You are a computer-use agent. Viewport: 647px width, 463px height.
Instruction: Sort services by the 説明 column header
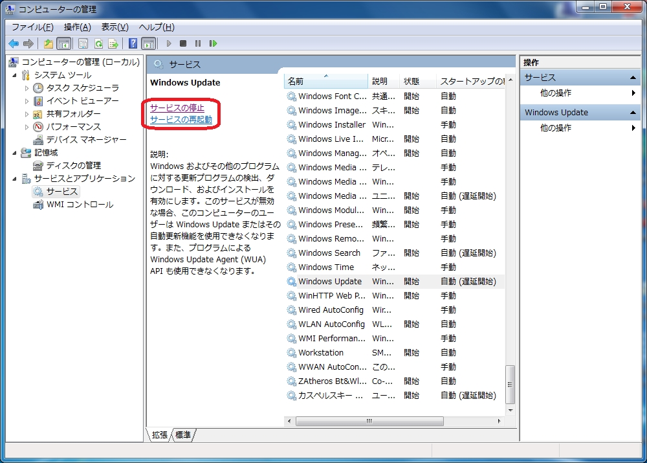click(383, 82)
